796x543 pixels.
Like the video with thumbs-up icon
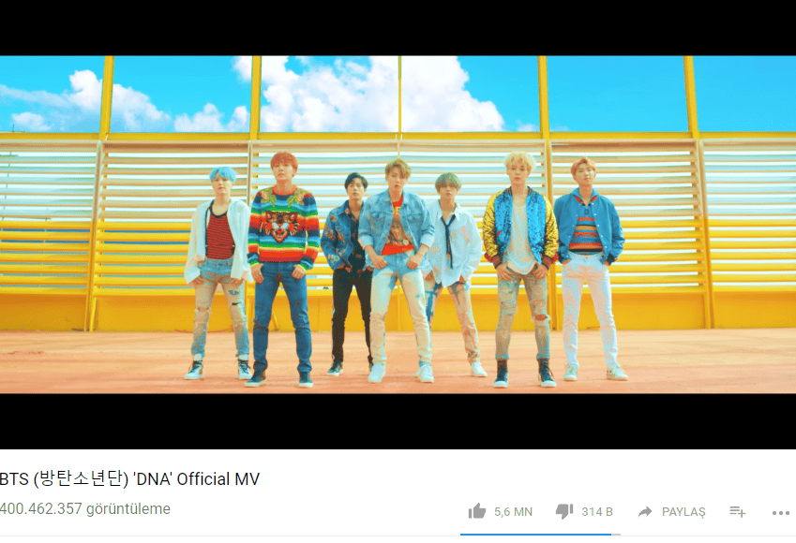coord(476,511)
